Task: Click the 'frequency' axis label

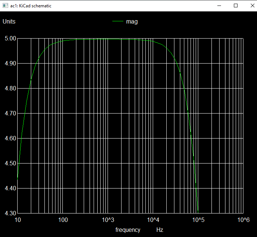Action: pyautogui.click(x=128, y=230)
